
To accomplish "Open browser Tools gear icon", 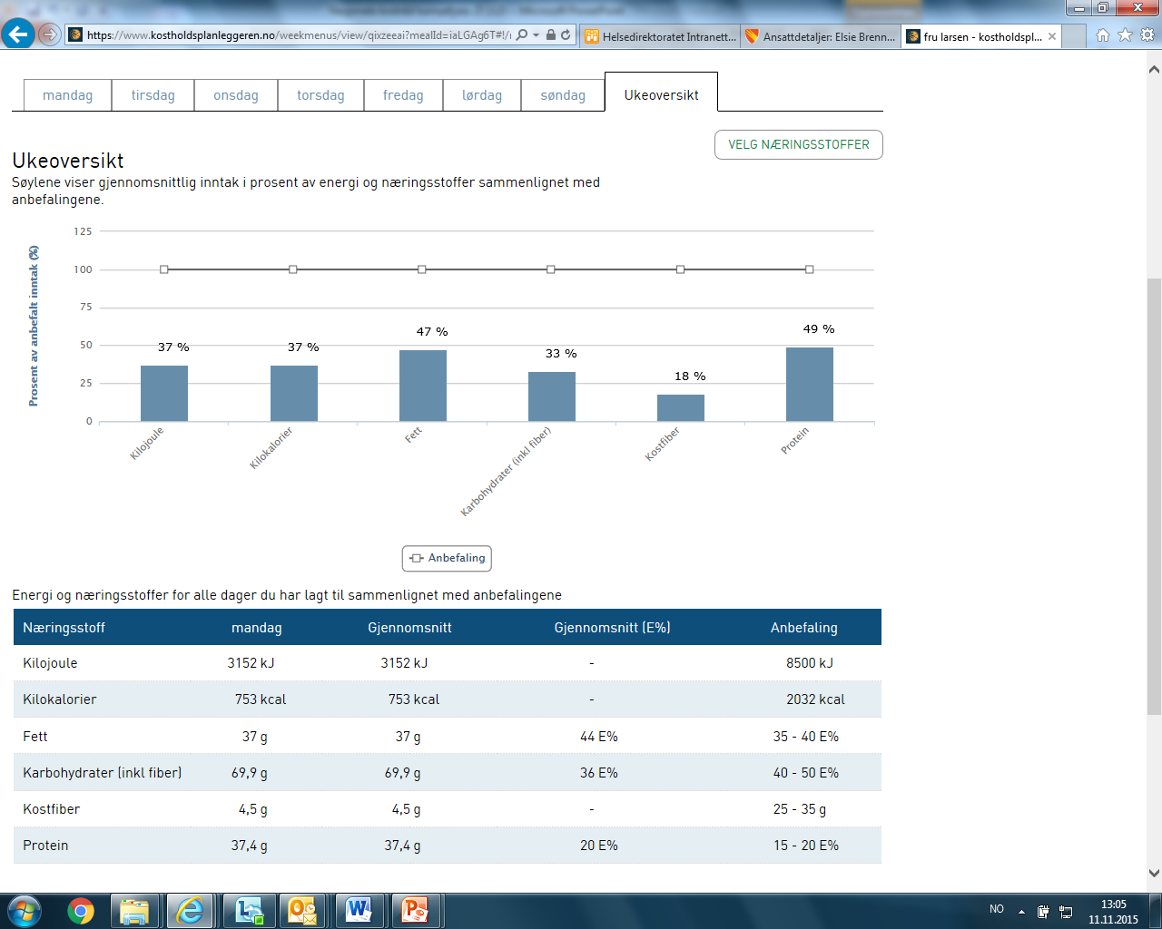I will coord(1147,34).
